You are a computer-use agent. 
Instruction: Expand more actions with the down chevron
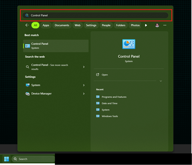[x=161, y=81]
